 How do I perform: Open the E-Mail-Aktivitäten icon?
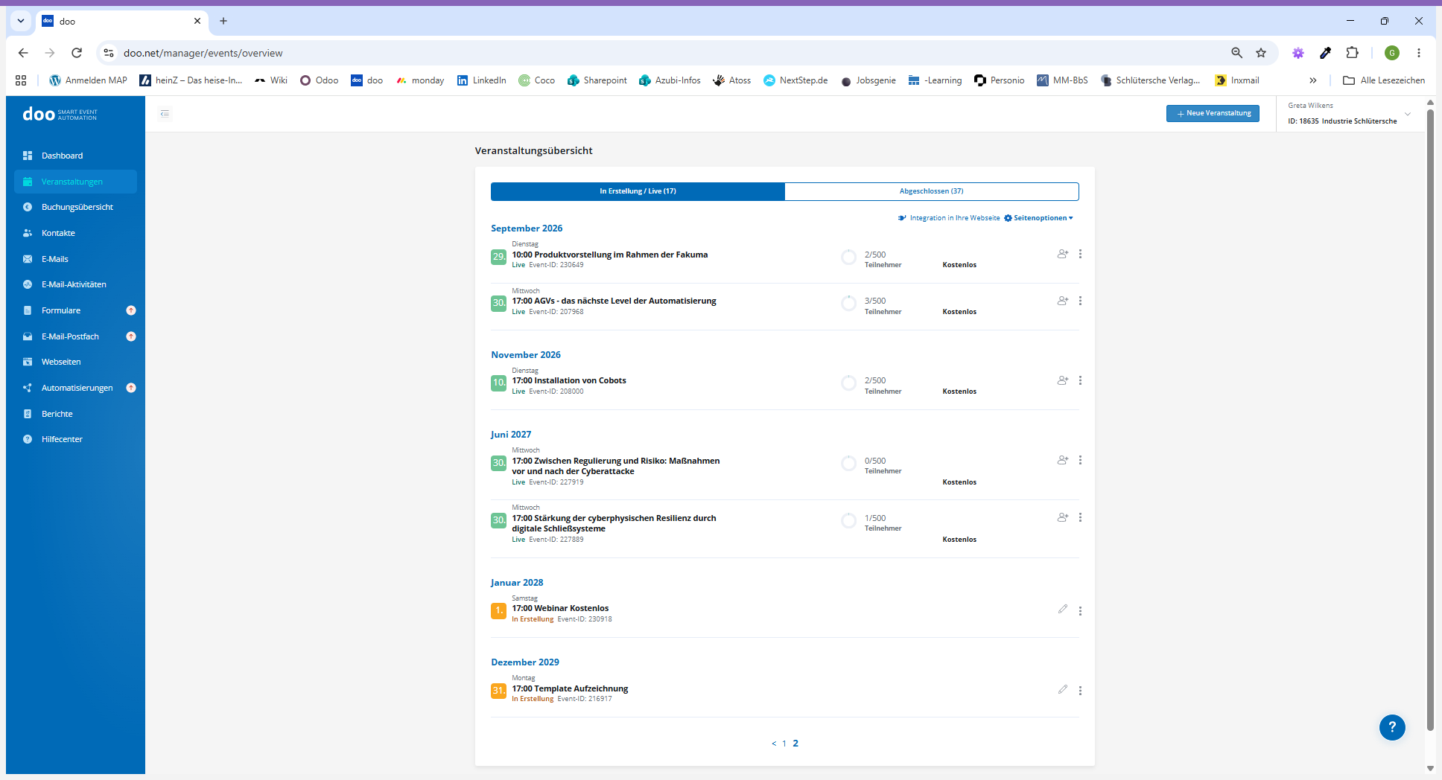(28, 284)
